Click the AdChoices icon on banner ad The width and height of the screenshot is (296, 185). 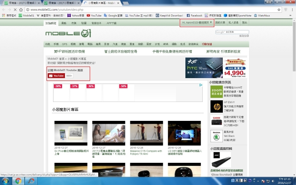point(201,85)
